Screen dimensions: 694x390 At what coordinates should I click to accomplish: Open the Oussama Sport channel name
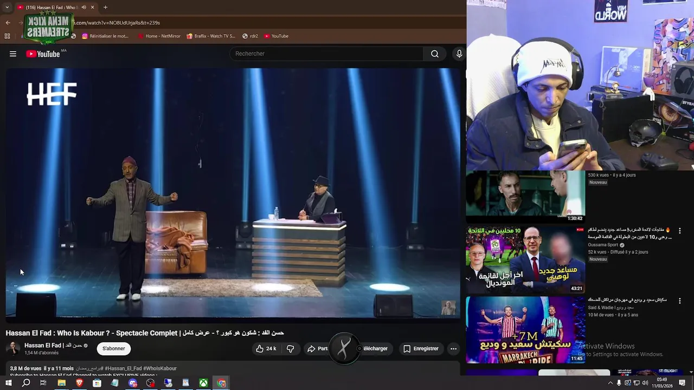point(603,245)
